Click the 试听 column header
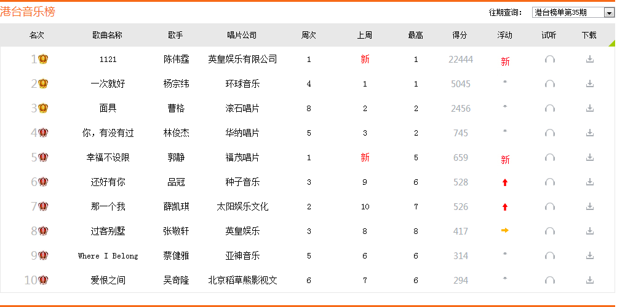The image size is (617, 307). point(549,36)
